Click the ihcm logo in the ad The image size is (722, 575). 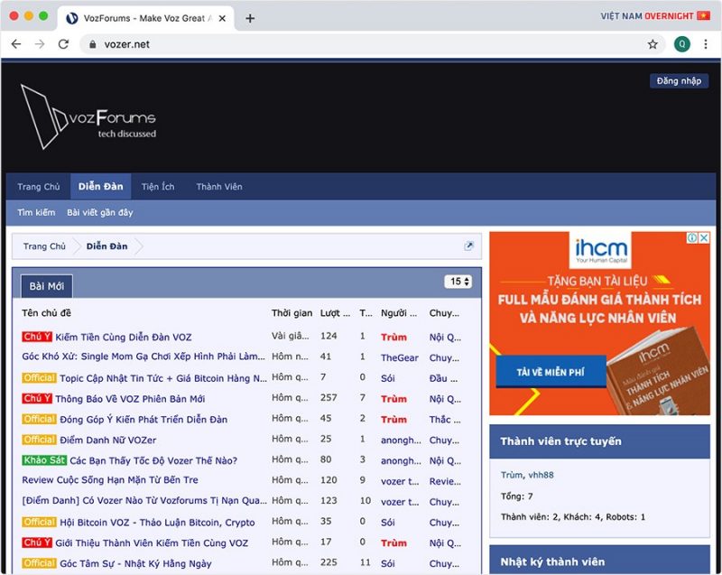pyautogui.click(x=601, y=250)
